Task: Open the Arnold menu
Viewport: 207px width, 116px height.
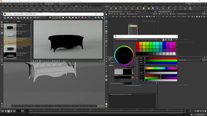Action: pyautogui.click(x=26, y=4)
